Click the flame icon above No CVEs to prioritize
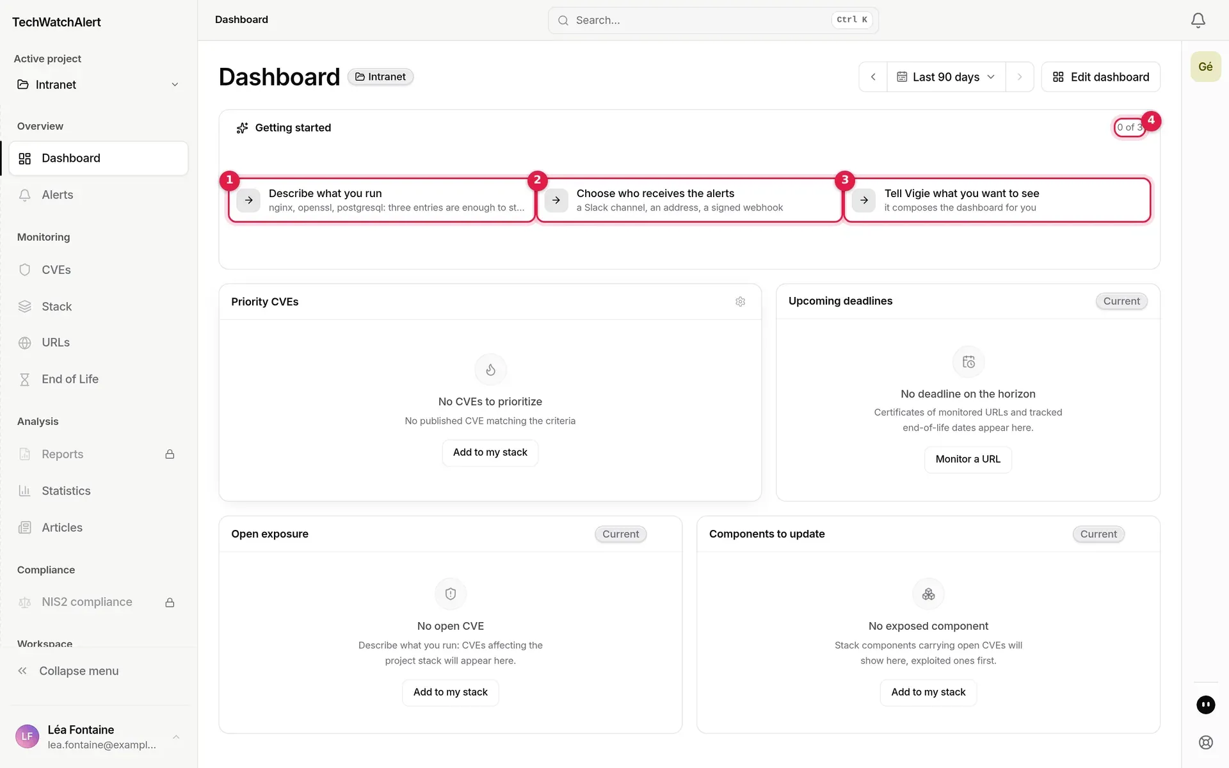 [490, 370]
